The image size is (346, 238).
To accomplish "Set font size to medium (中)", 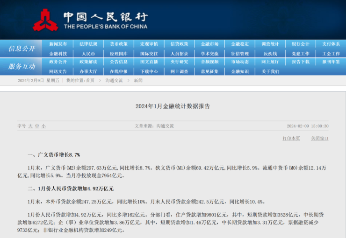I will [37, 126].
